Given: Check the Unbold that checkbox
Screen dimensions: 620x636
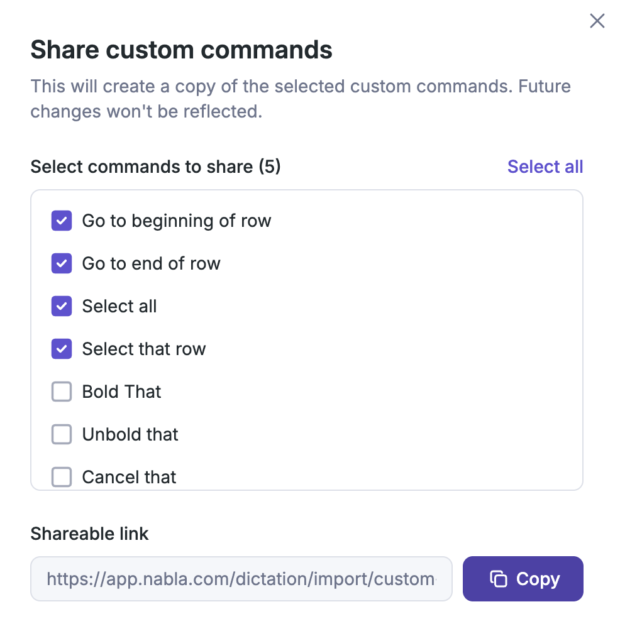Looking at the screenshot, I should coord(62,434).
